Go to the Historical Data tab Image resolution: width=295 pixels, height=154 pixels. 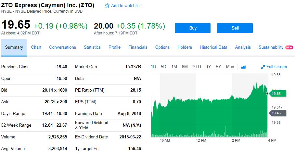213,47
